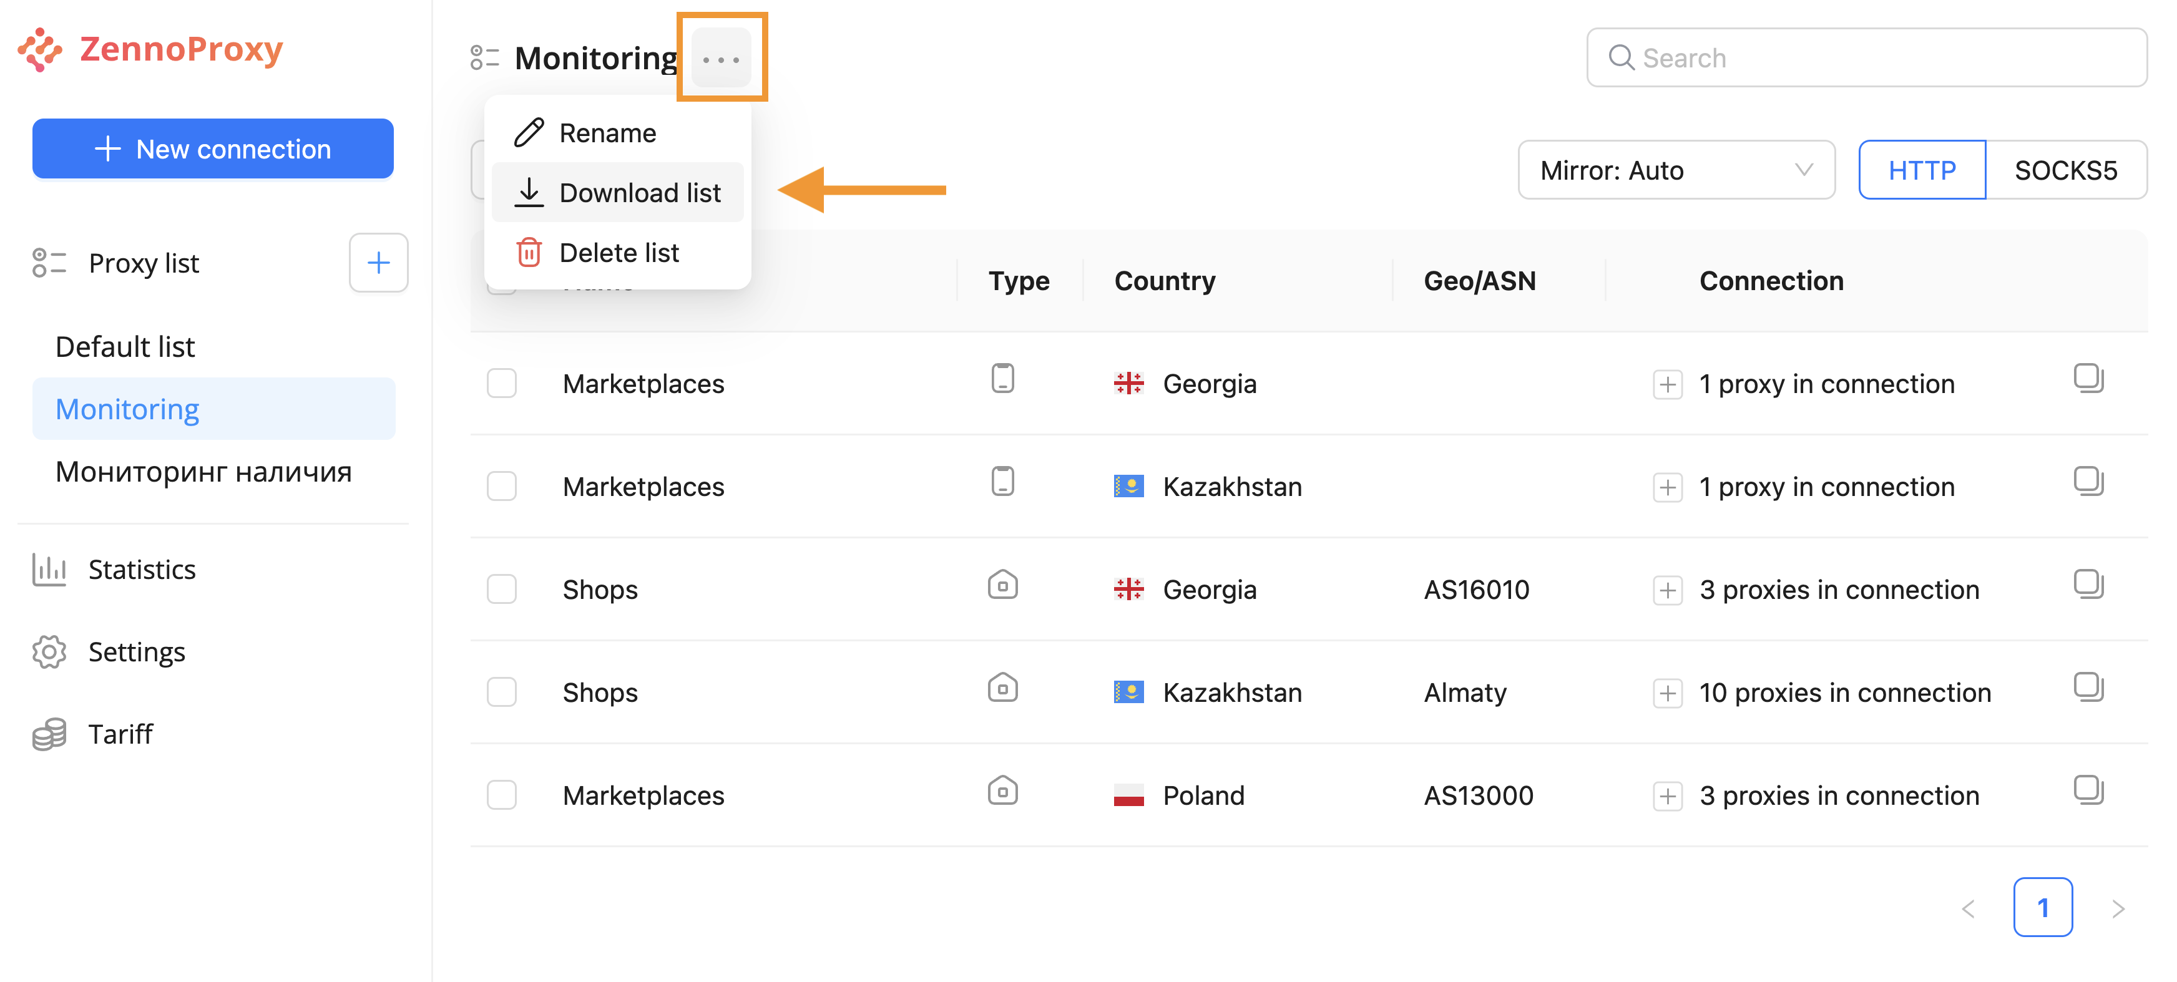
Task: Open the Mirror: Auto dropdown
Action: pos(1675,170)
